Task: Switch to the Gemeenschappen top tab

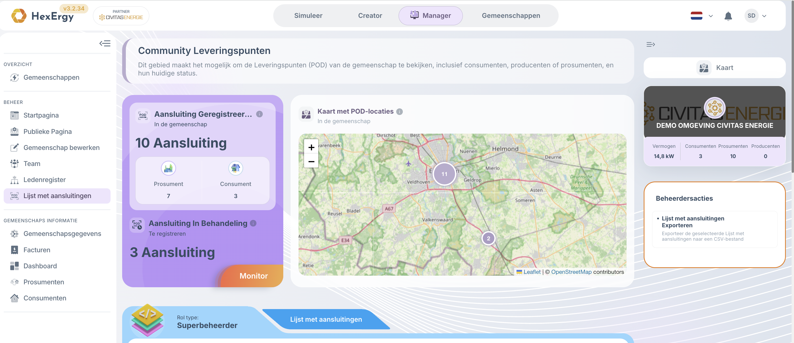Action: [511, 16]
